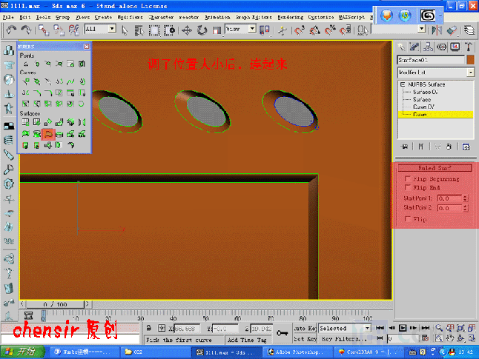Open the Modifiers menu

pos(131,17)
